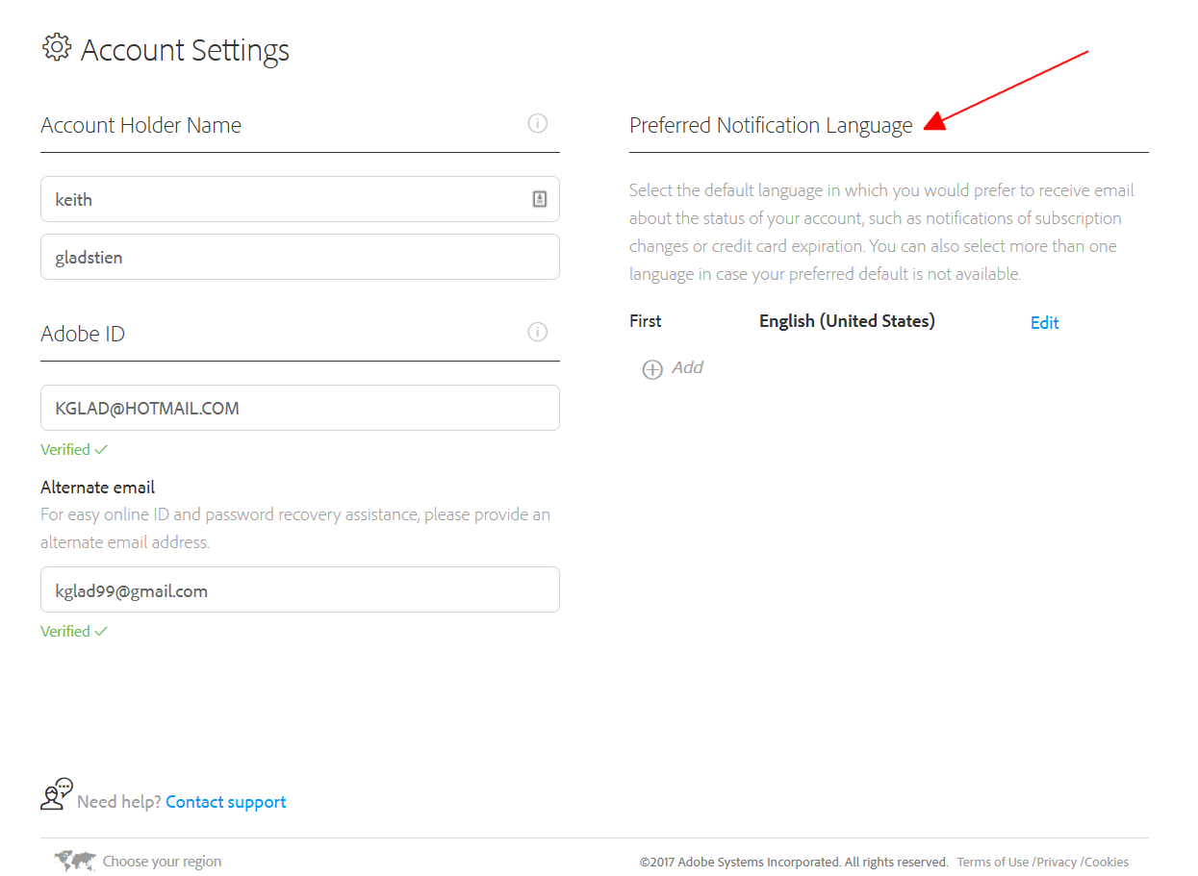Click info icon beside Adobe ID
This screenshot has width=1198, height=876.
point(538,332)
